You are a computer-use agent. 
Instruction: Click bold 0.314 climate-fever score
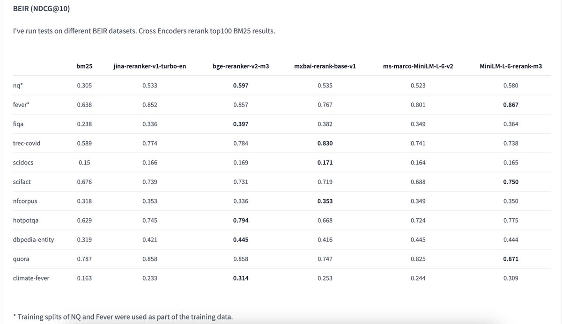coord(241,278)
